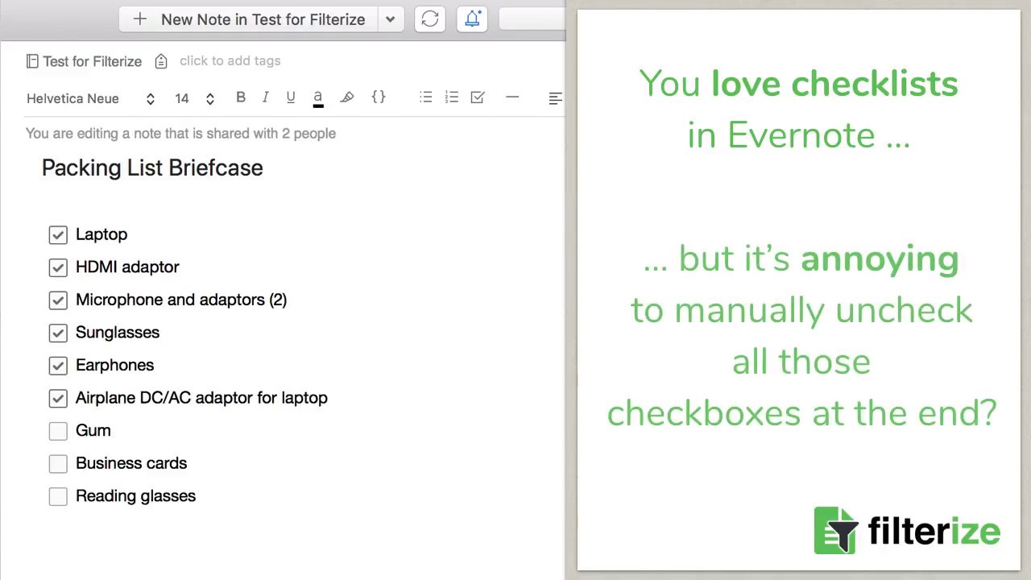
Task: Open the text alignment option
Action: [556, 98]
